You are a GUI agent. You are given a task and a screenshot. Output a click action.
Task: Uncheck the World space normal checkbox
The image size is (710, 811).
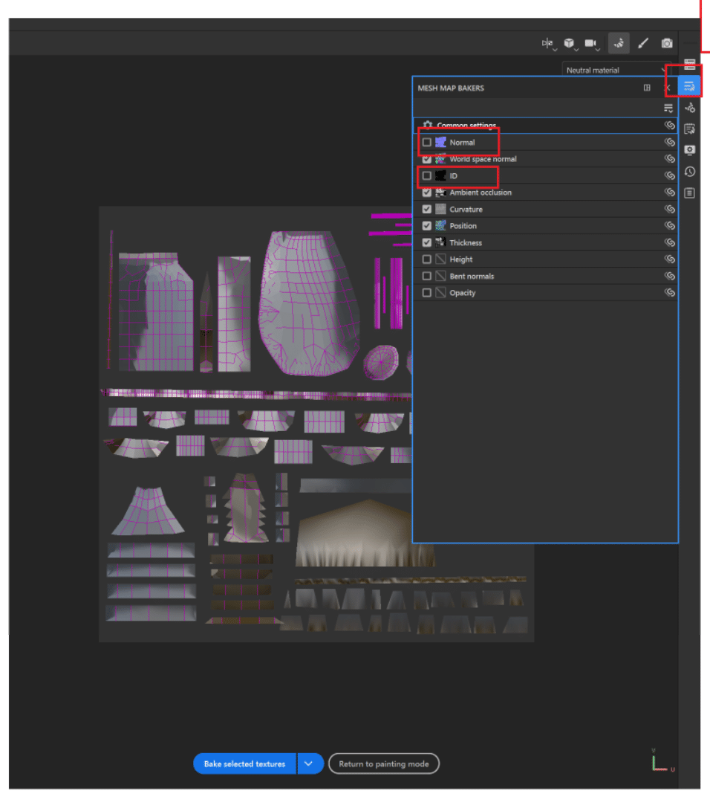(426, 159)
